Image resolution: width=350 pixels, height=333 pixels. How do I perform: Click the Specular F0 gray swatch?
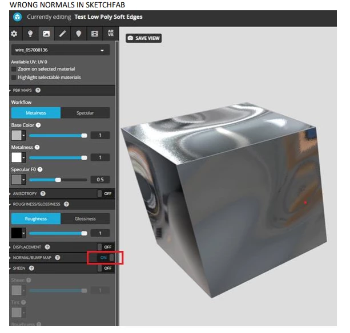(x=17, y=180)
